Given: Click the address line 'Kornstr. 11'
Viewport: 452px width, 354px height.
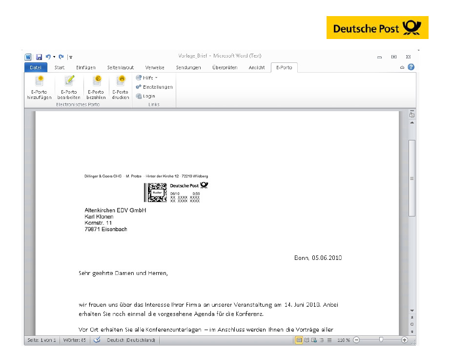Looking at the screenshot, I should 98,223.
